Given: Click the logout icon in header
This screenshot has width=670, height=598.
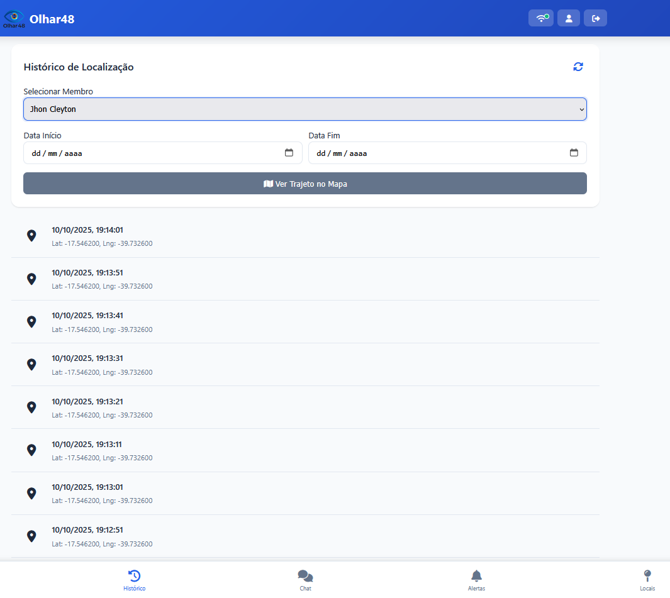Looking at the screenshot, I should (x=595, y=18).
